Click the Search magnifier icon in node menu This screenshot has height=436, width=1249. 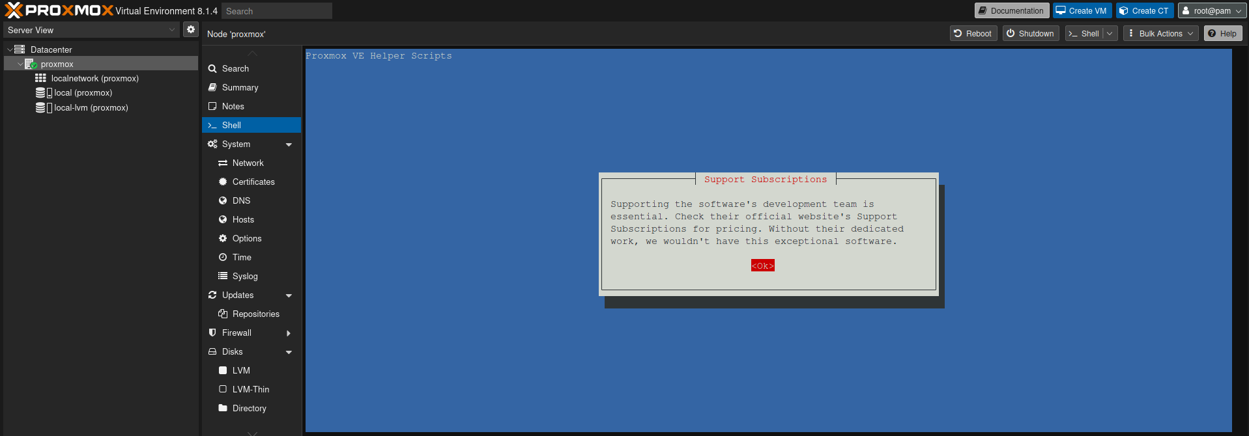click(212, 68)
